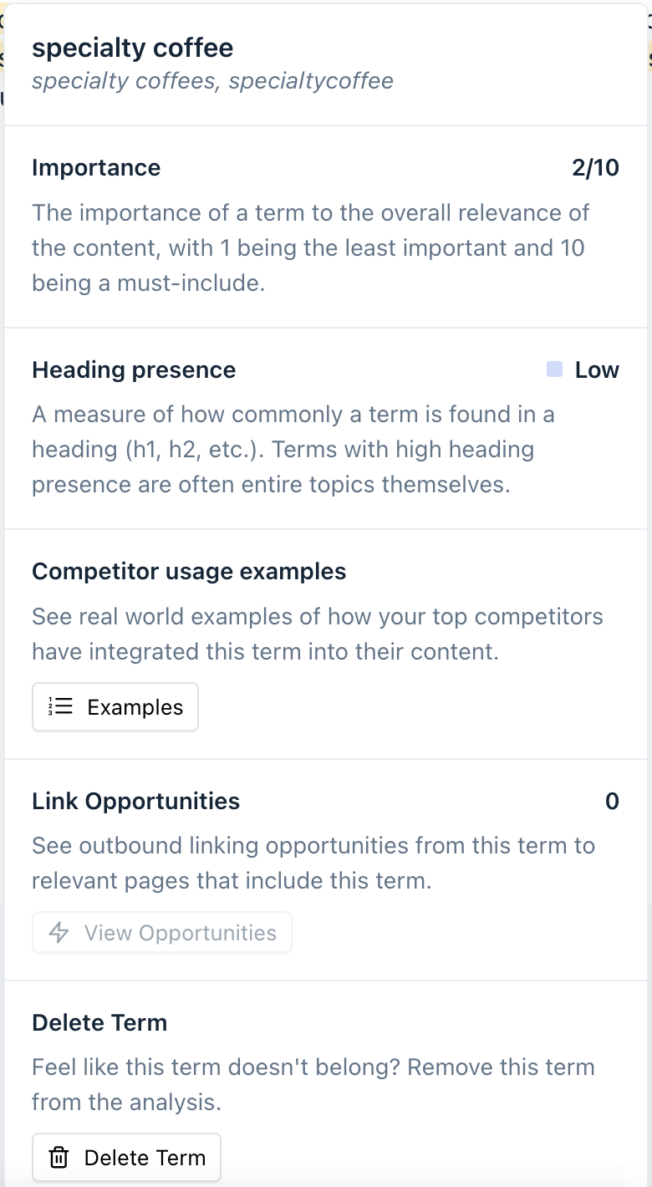Image resolution: width=652 pixels, height=1187 pixels.
Task: Click the lightning bolt icon beside View Opportunities
Action: (59, 933)
